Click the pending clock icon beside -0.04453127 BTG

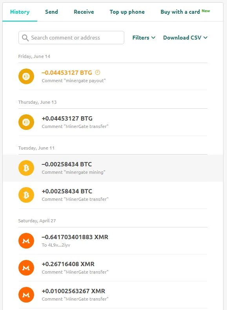pos(98,72)
